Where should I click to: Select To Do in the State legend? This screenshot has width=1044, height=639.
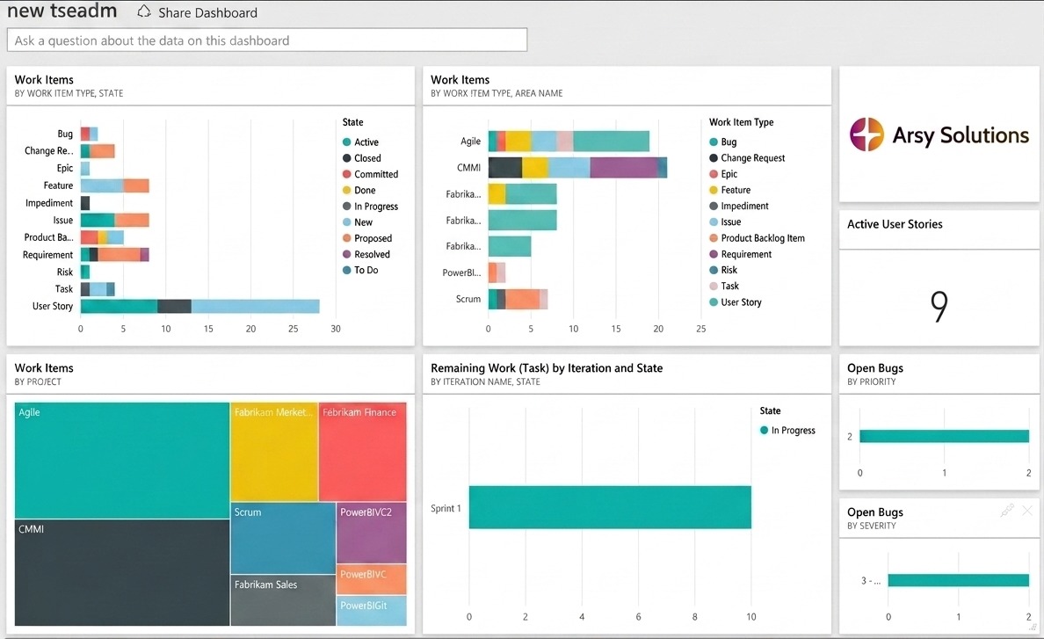(x=360, y=270)
